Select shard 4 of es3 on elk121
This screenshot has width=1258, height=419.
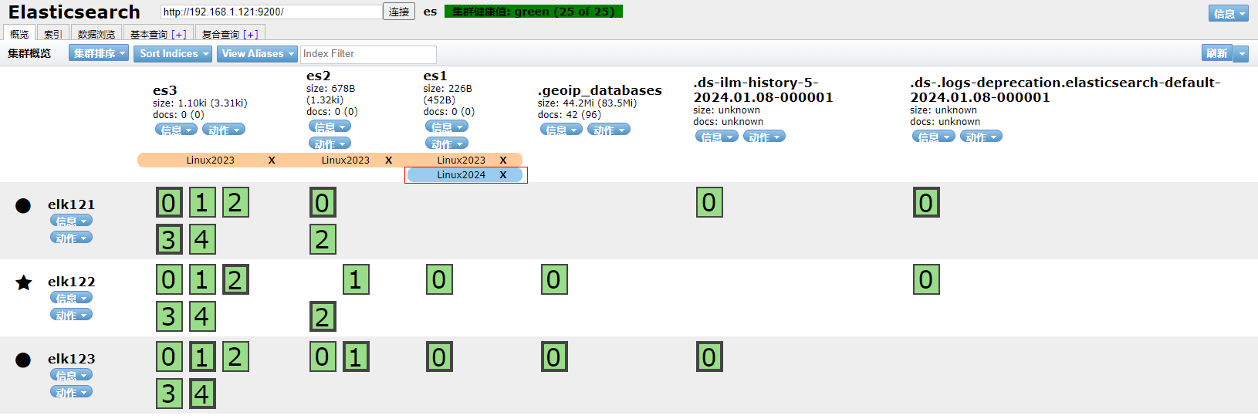pos(202,239)
